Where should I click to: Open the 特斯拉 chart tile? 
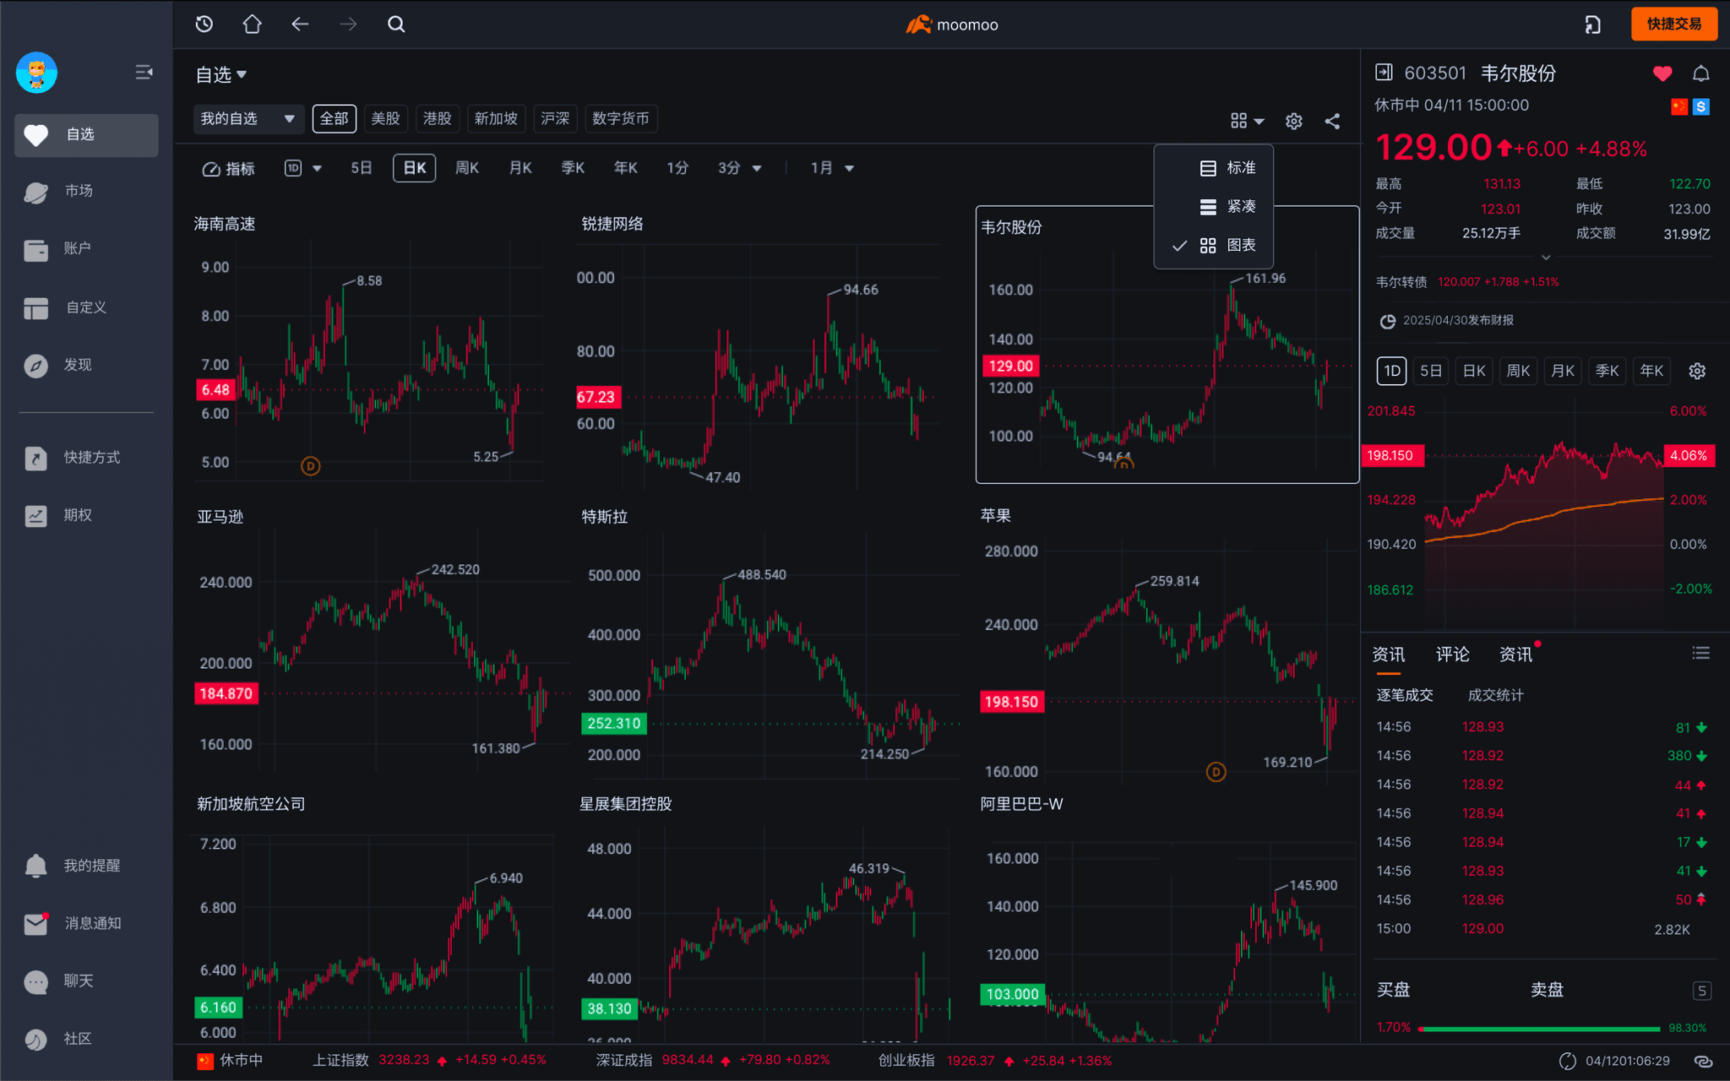[x=770, y=642]
